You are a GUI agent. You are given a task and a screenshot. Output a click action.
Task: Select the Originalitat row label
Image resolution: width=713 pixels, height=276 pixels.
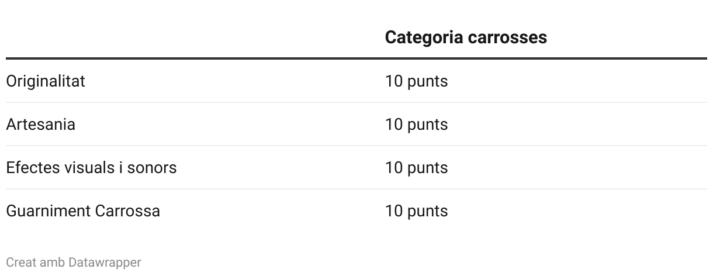[46, 81]
